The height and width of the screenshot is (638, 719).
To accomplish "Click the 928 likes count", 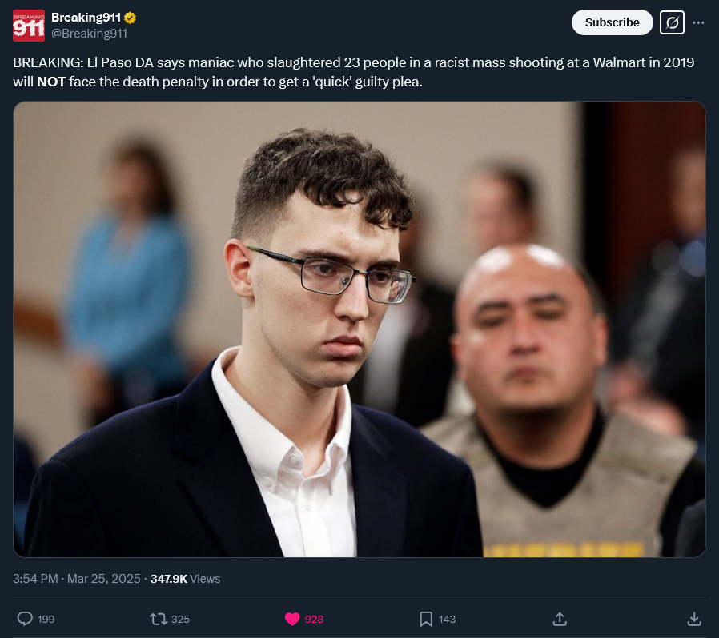I will coord(314,620).
